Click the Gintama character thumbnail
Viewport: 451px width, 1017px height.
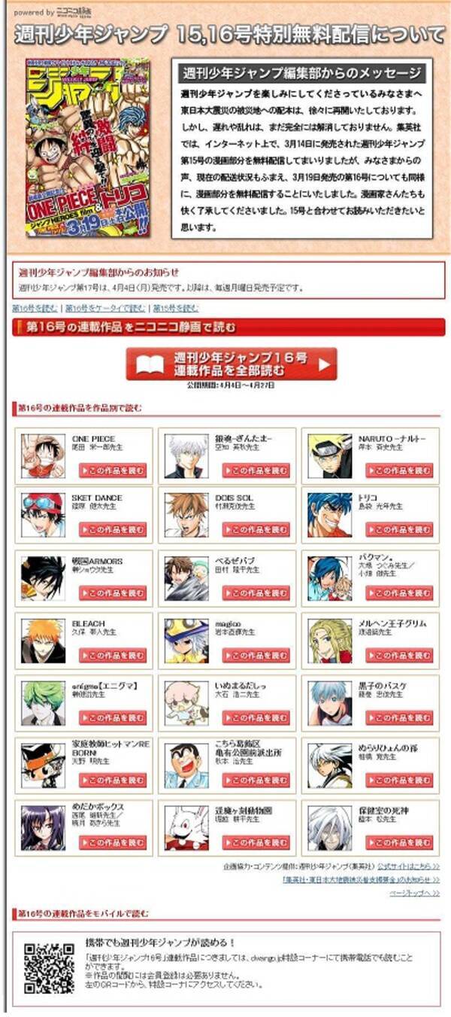187,455
